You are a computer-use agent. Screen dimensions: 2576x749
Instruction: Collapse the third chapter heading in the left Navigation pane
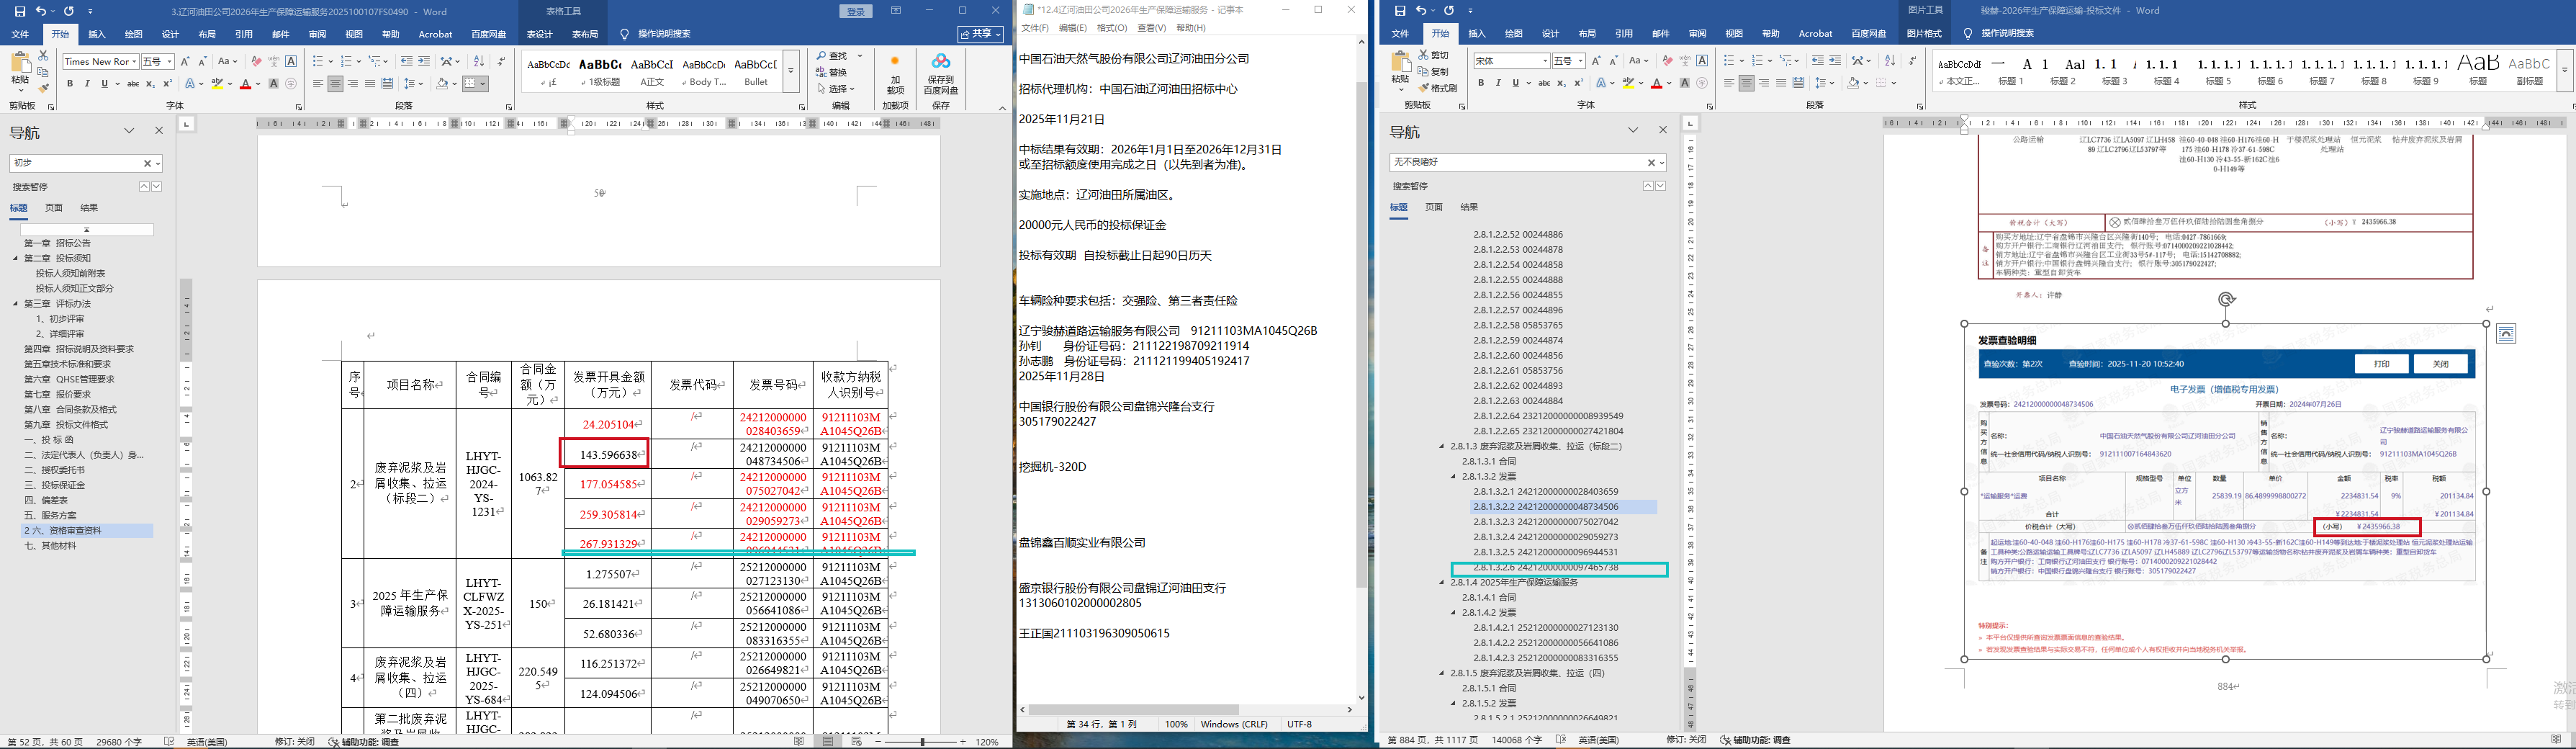coord(16,303)
